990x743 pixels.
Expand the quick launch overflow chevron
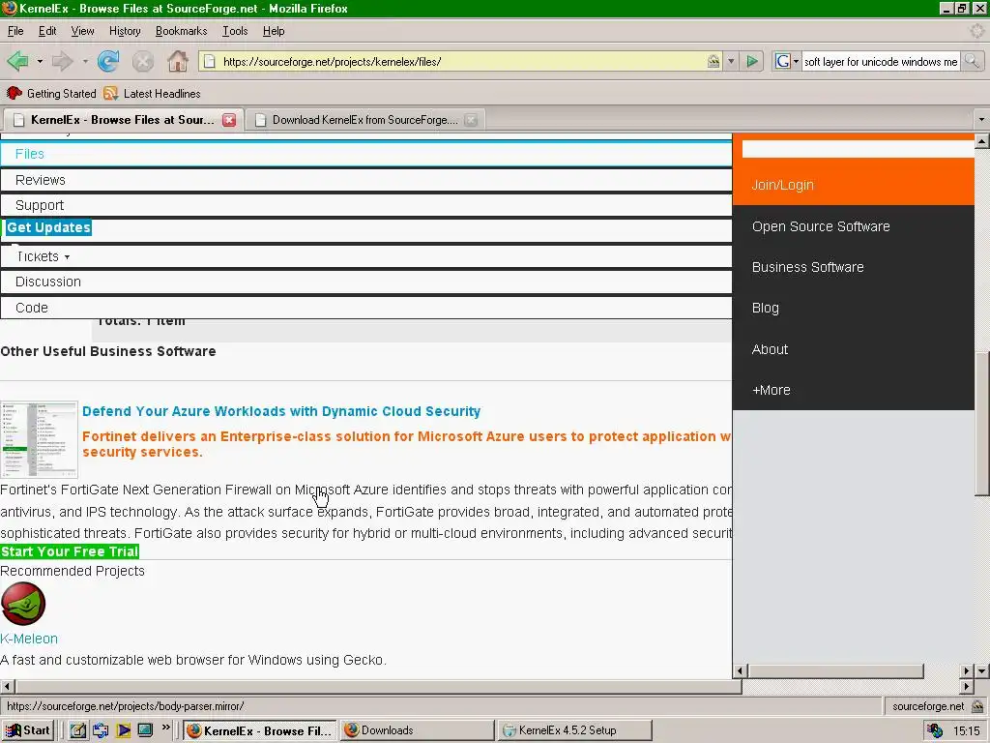(x=166, y=728)
